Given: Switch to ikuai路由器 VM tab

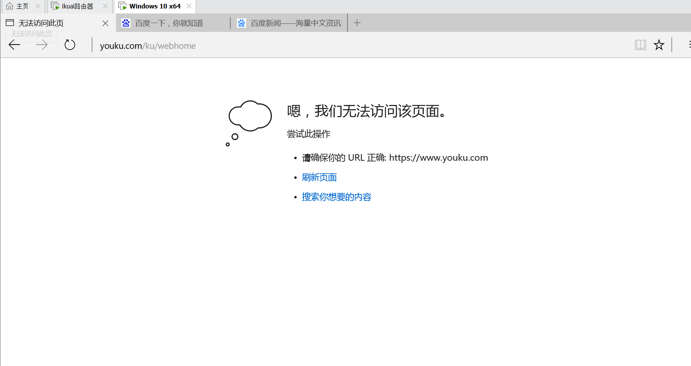Looking at the screenshot, I should click(79, 6).
